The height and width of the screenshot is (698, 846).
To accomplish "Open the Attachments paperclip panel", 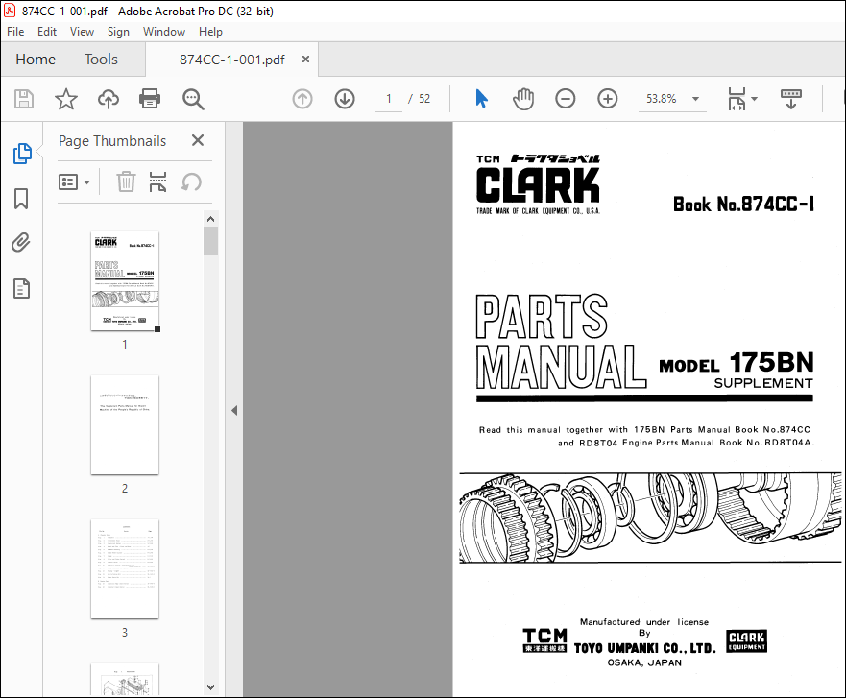I will (21, 243).
